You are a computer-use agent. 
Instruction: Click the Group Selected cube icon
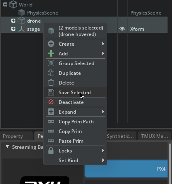point(51,63)
